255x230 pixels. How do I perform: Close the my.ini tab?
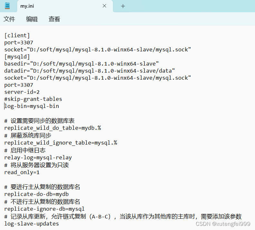[104, 6]
